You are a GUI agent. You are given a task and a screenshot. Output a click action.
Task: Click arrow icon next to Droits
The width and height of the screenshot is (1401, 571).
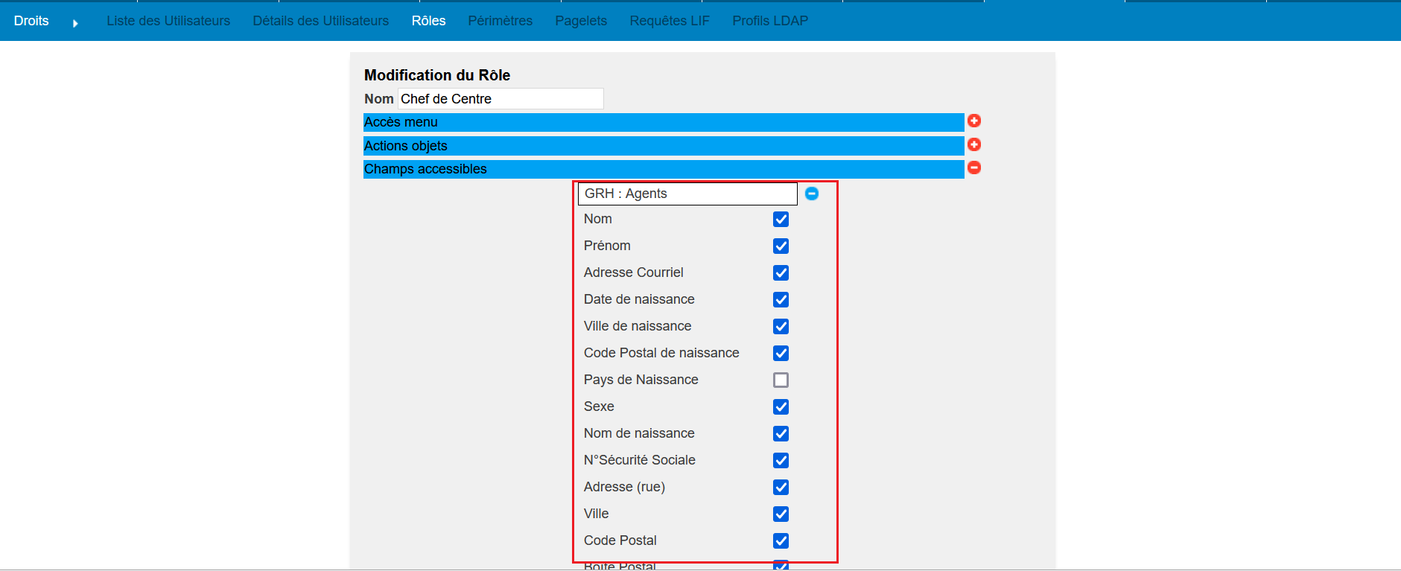(x=75, y=23)
